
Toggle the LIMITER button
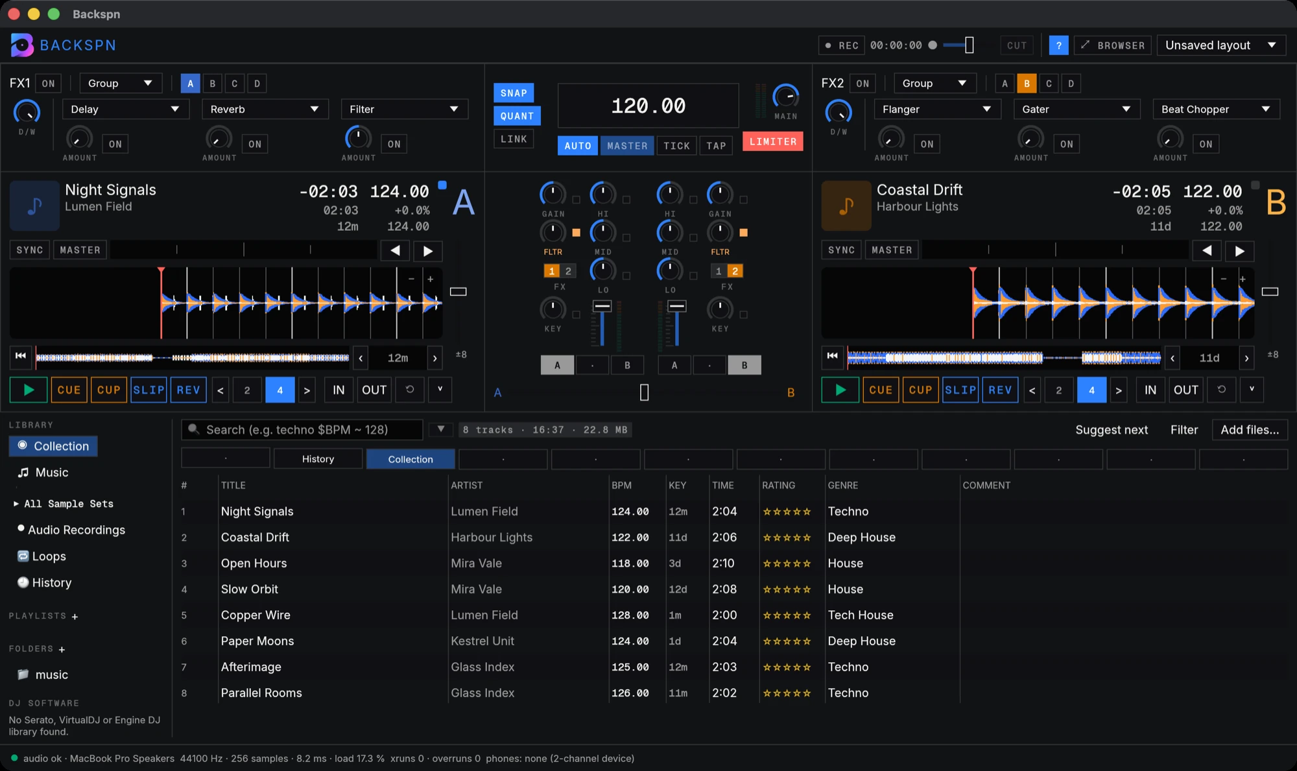(773, 141)
